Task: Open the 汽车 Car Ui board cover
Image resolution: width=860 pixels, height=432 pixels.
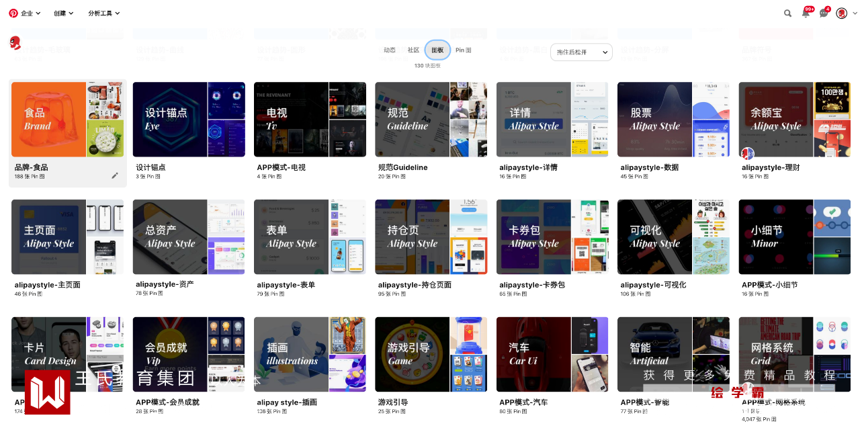Action: [x=552, y=355]
